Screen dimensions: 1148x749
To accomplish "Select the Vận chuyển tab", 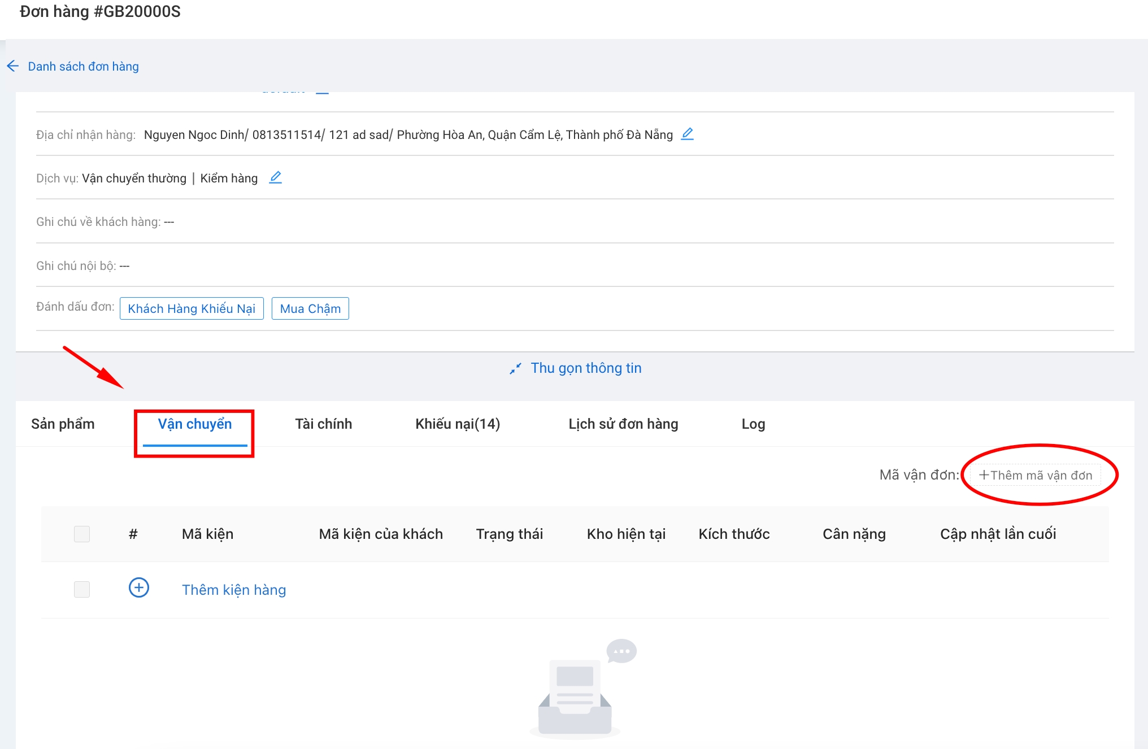I will 194,424.
